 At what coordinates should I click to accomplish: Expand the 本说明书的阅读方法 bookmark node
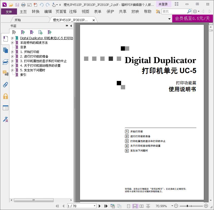[x=12, y=43]
